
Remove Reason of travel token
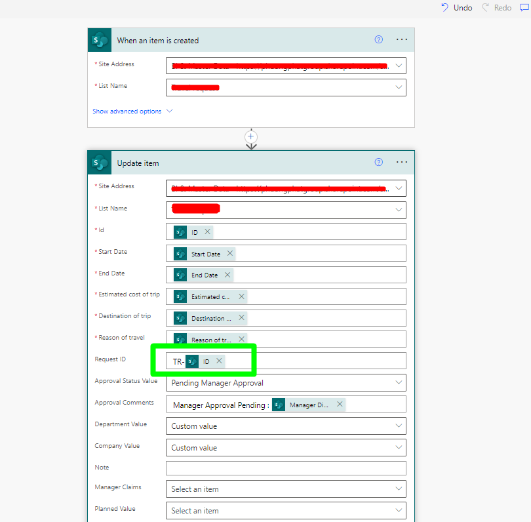coord(241,339)
